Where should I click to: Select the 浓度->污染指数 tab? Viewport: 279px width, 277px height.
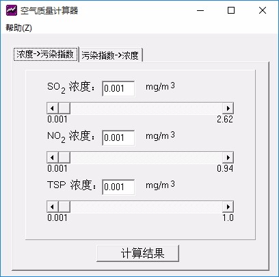tap(45, 54)
